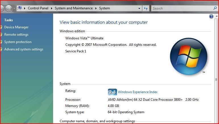Click the AMD Athlon processor value
Image resolution: width=219 pixels, height=124 pixels.
point(153,100)
